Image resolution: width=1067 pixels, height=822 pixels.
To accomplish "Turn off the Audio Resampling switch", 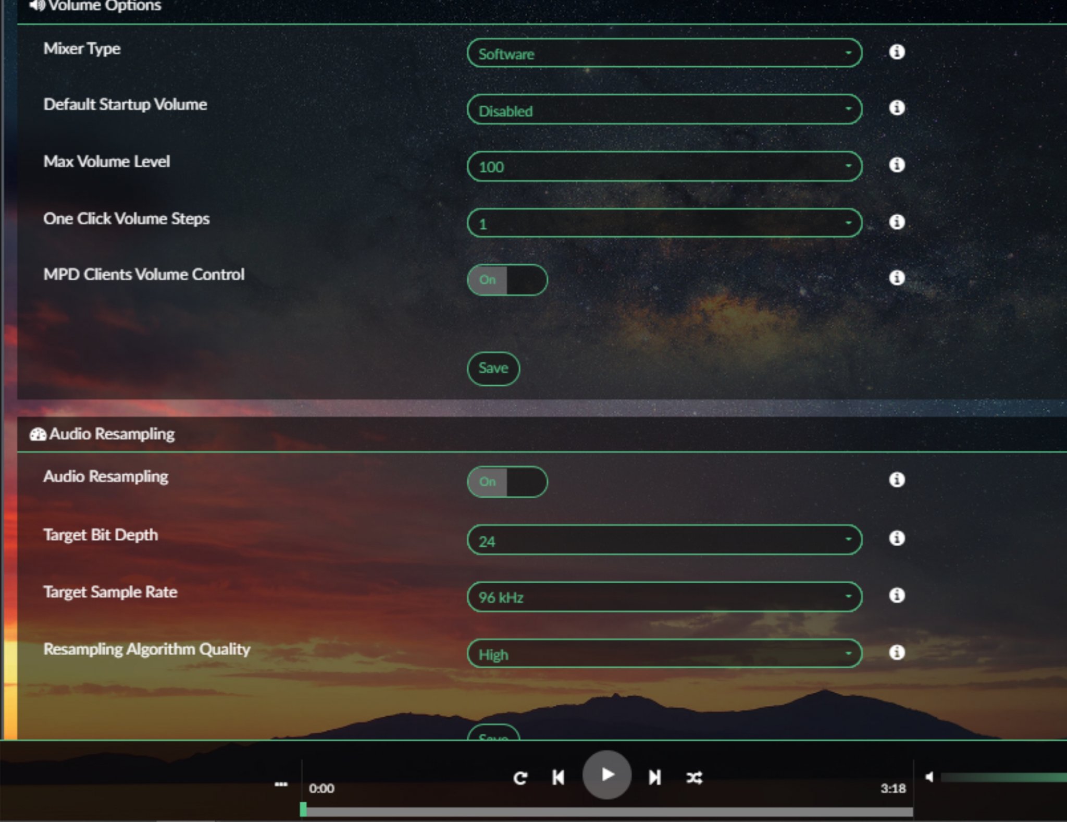I will (507, 482).
